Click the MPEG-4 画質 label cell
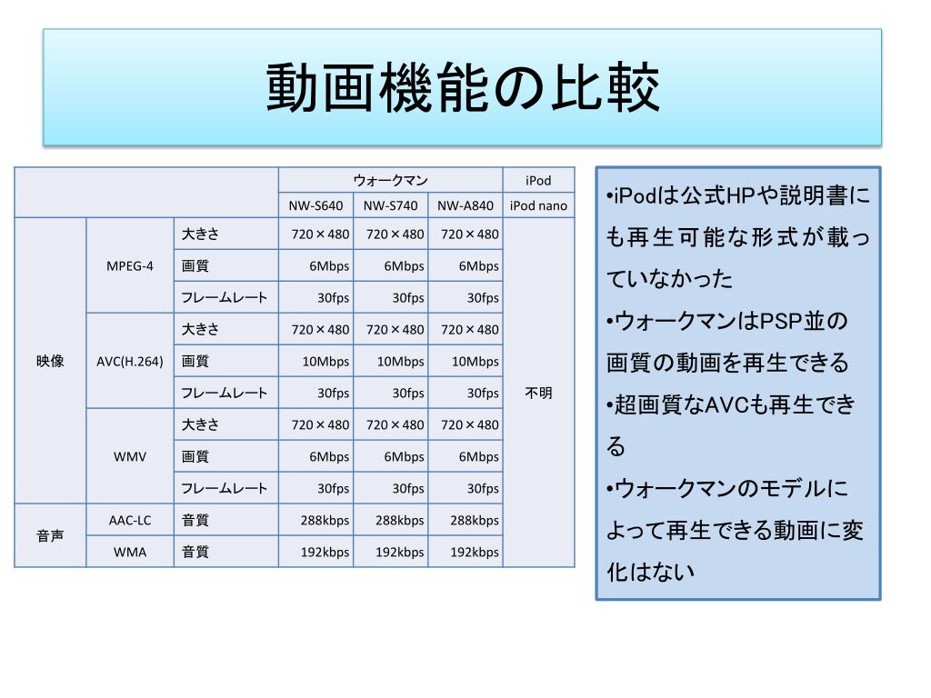 [x=226, y=266]
